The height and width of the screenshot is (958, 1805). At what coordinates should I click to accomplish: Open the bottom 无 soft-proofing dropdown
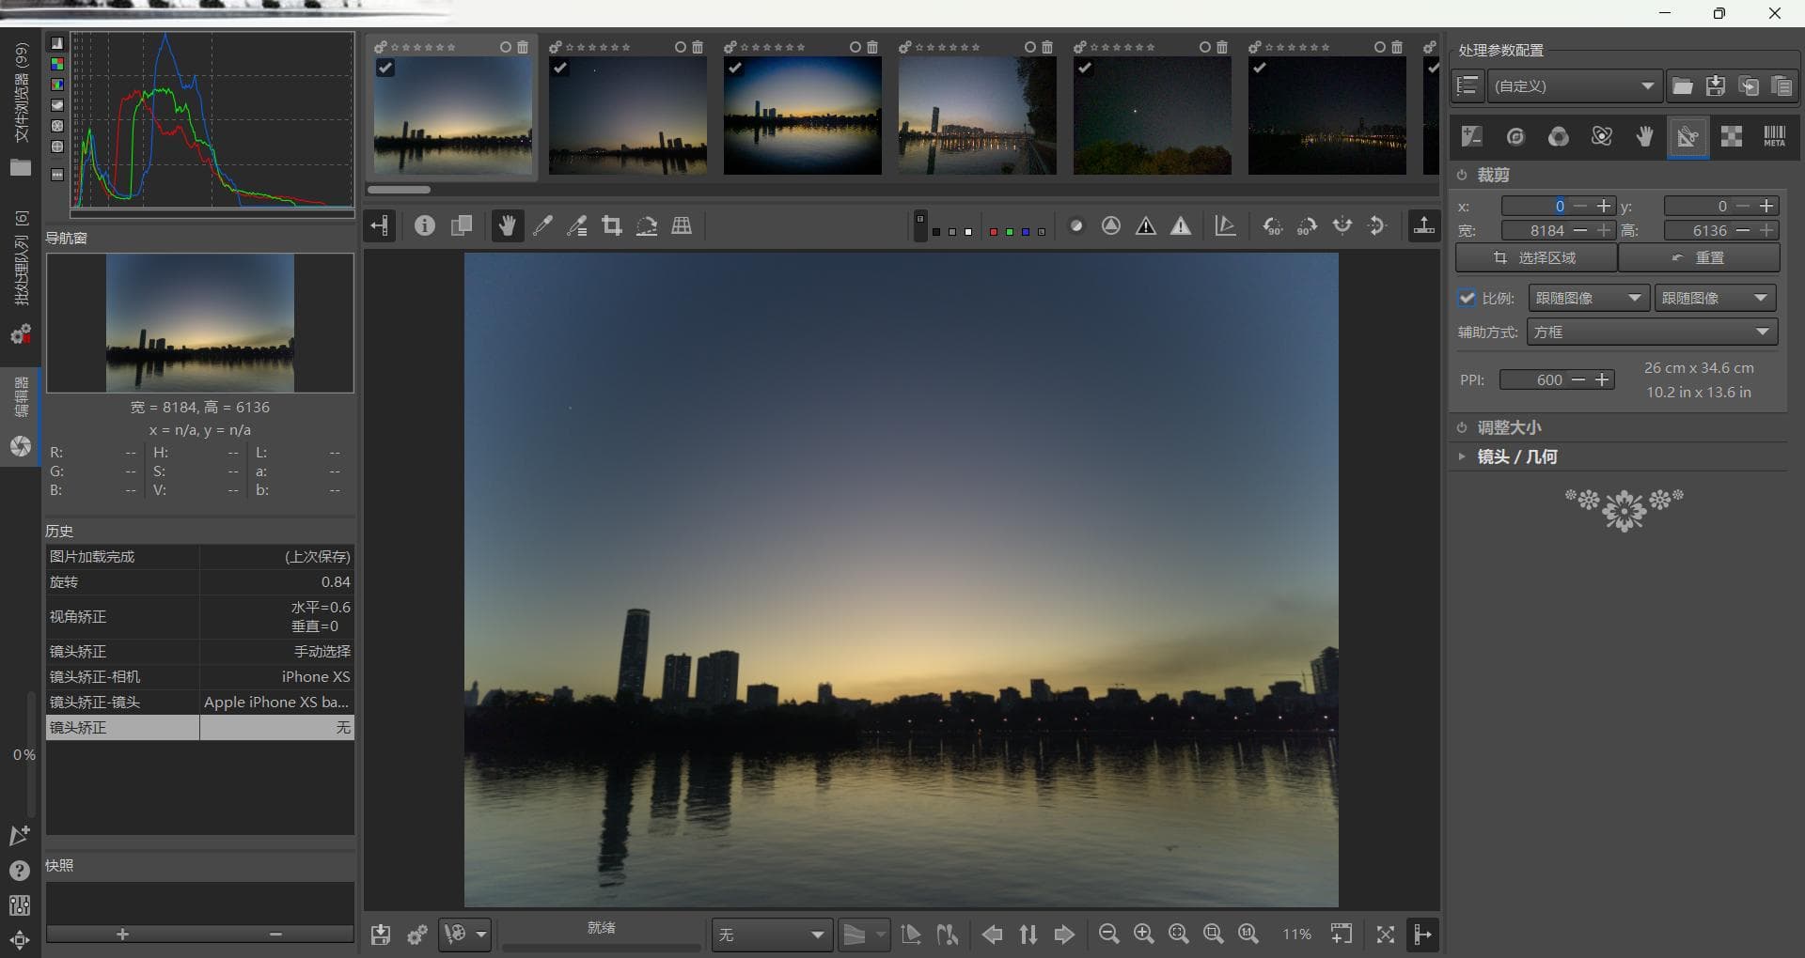coord(772,935)
